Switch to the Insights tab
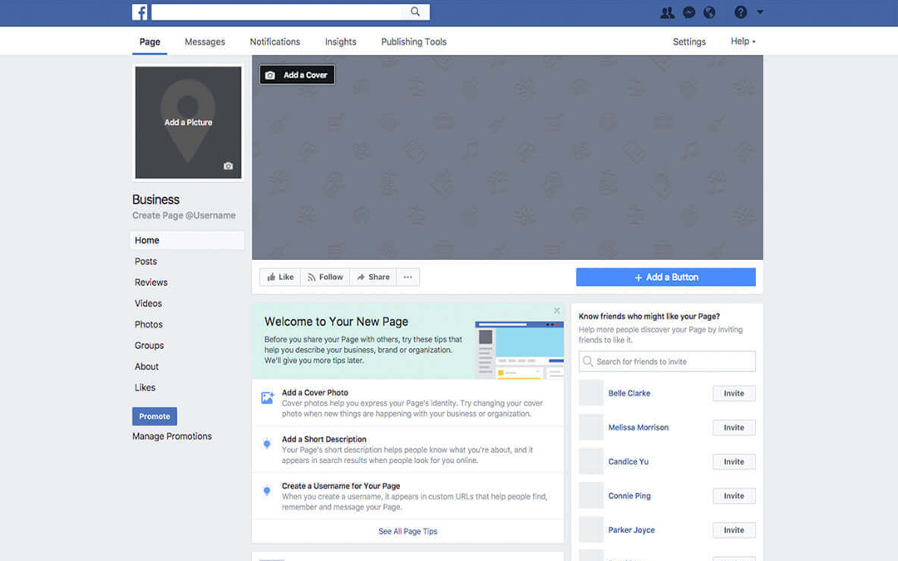 pyautogui.click(x=340, y=41)
